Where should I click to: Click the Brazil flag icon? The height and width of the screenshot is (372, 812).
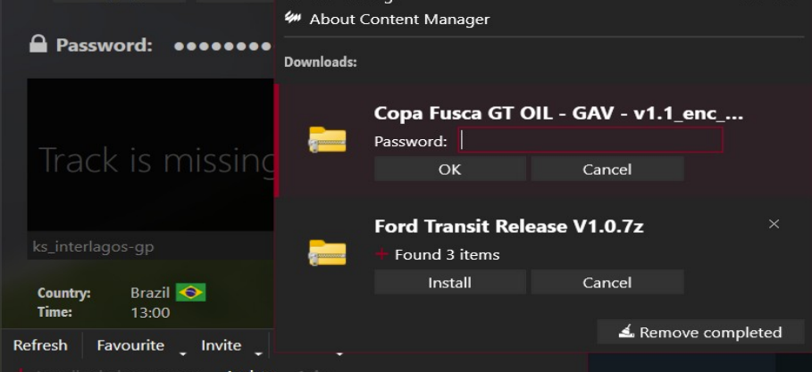190,293
